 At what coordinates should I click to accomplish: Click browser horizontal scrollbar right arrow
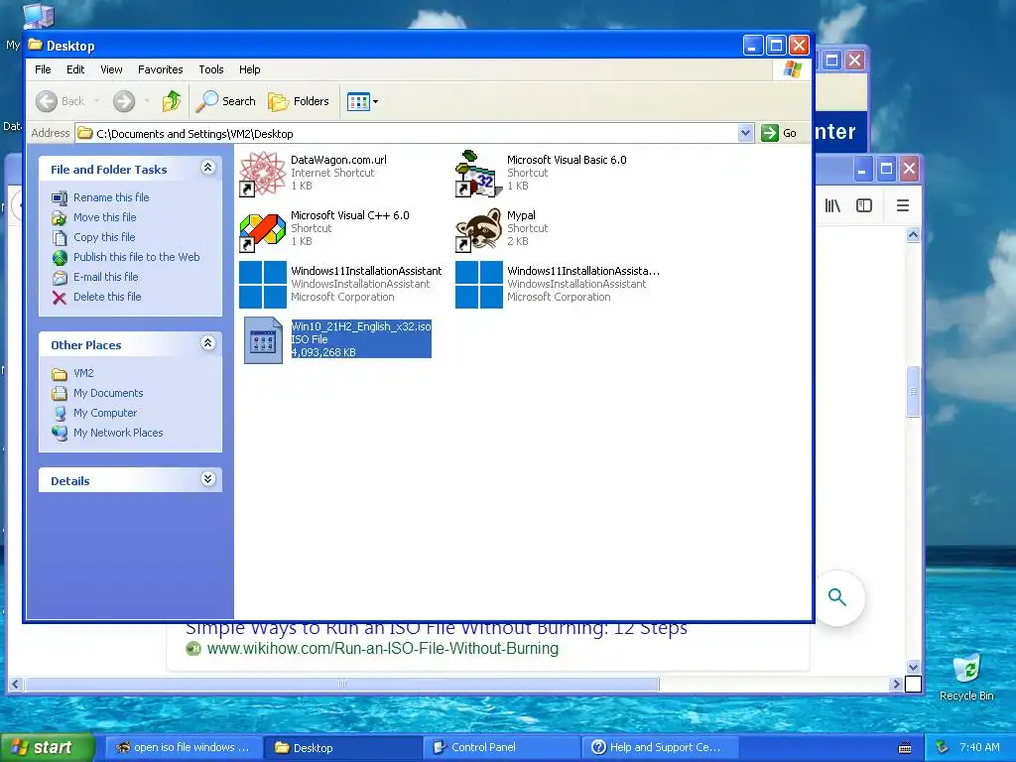pyautogui.click(x=896, y=684)
